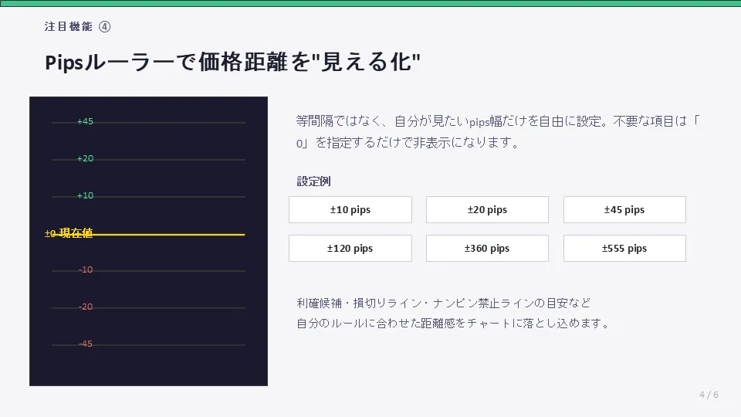Image resolution: width=741 pixels, height=417 pixels.
Task: Click the 設定例 heading
Action: [x=314, y=181]
